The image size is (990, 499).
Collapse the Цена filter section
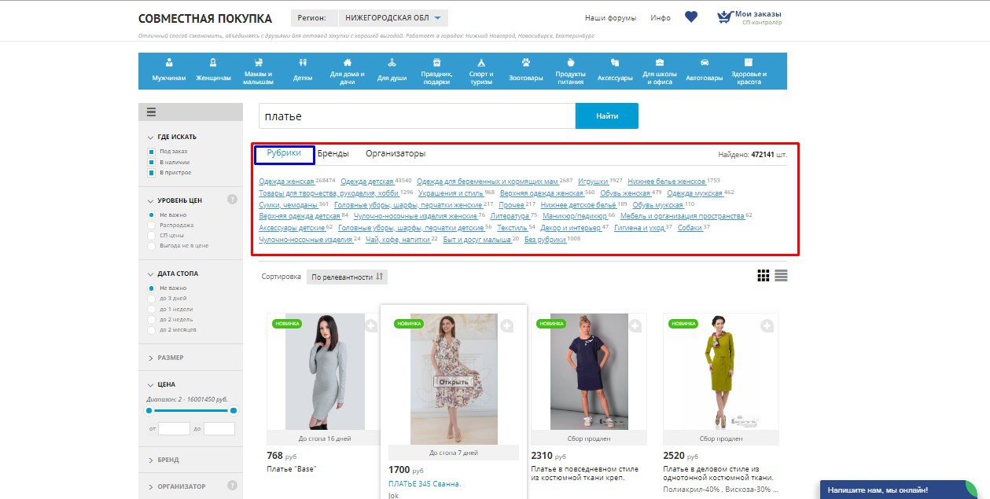161,385
